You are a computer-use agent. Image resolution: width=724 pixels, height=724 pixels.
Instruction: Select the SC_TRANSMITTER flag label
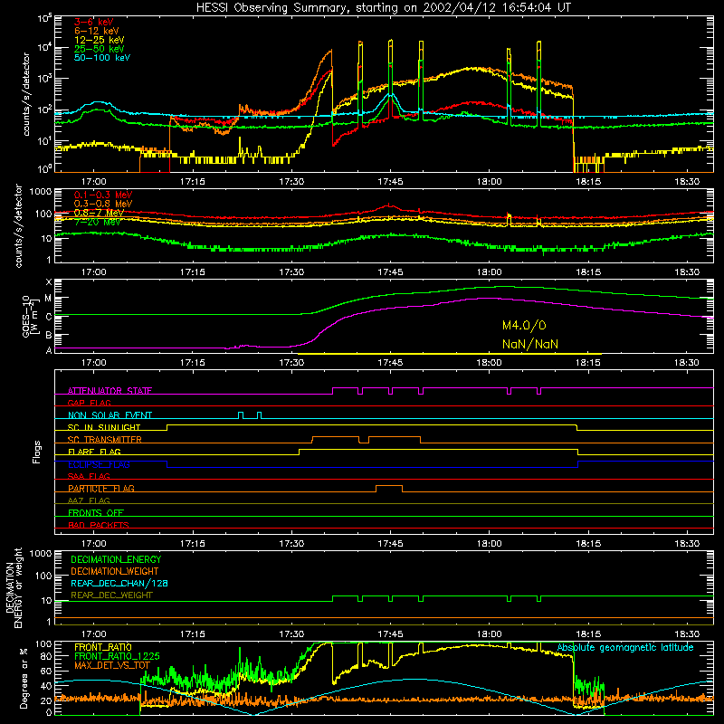[x=105, y=440]
